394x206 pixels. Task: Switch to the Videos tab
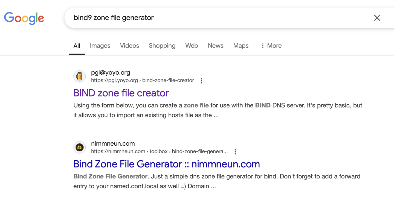coord(129,46)
